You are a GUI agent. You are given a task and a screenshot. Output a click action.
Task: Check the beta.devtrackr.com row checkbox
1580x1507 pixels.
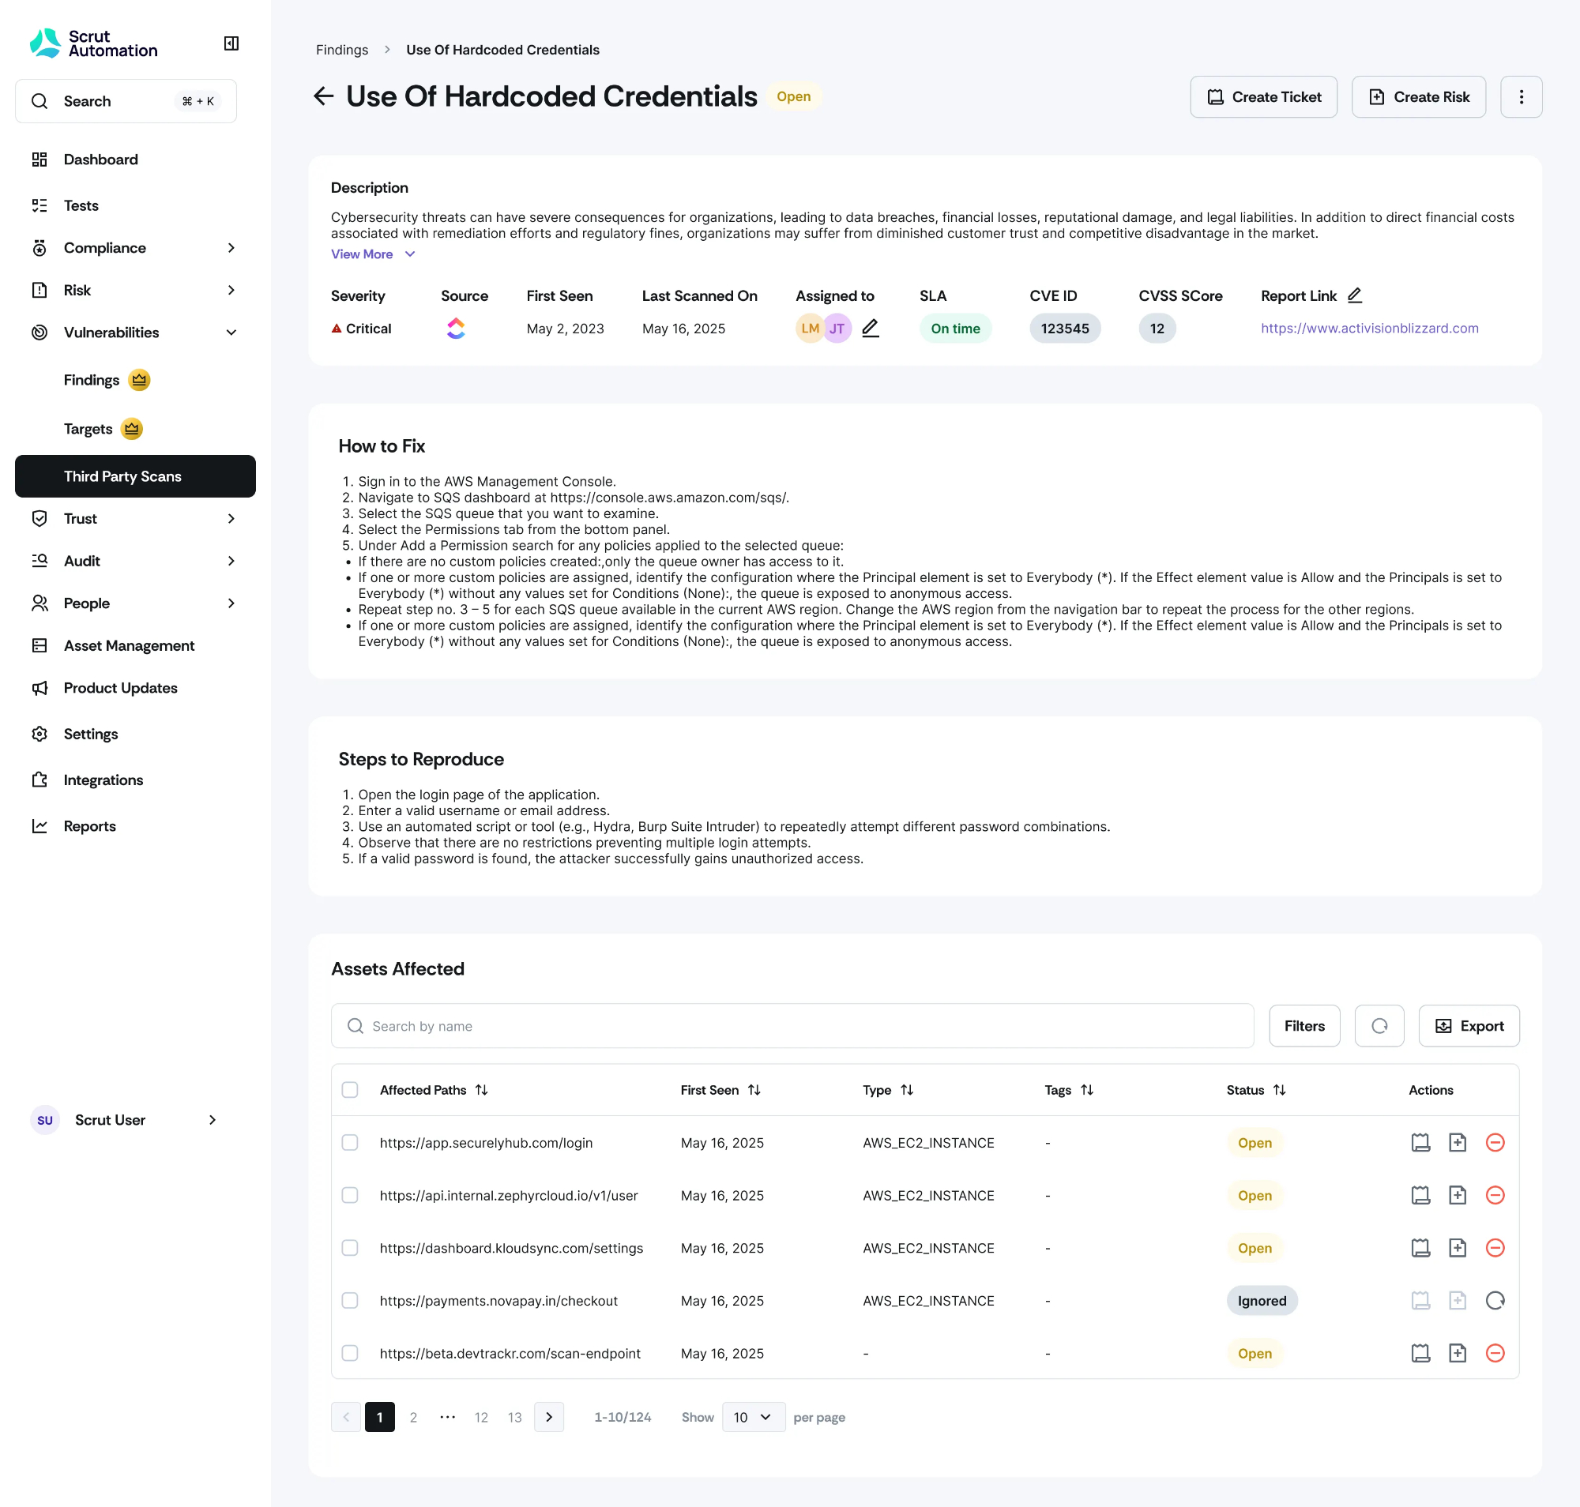tap(350, 1354)
